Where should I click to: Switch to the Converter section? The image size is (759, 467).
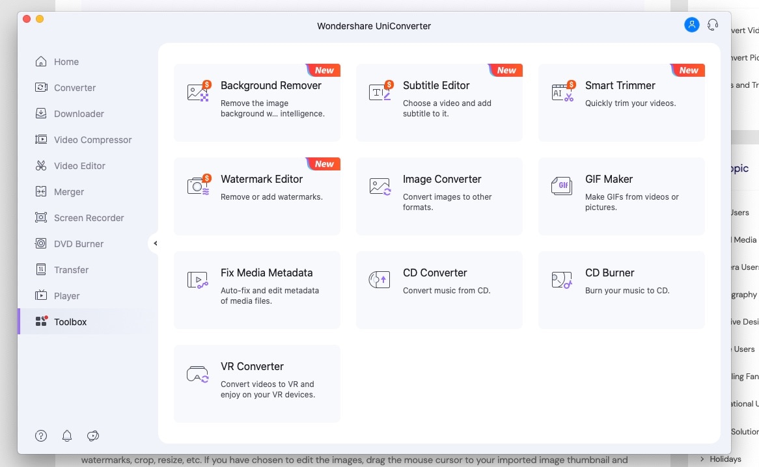click(75, 88)
